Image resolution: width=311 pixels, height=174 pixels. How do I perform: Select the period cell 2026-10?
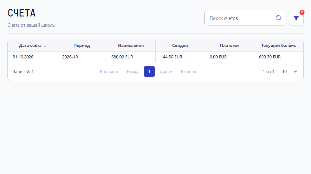pyautogui.click(x=81, y=57)
